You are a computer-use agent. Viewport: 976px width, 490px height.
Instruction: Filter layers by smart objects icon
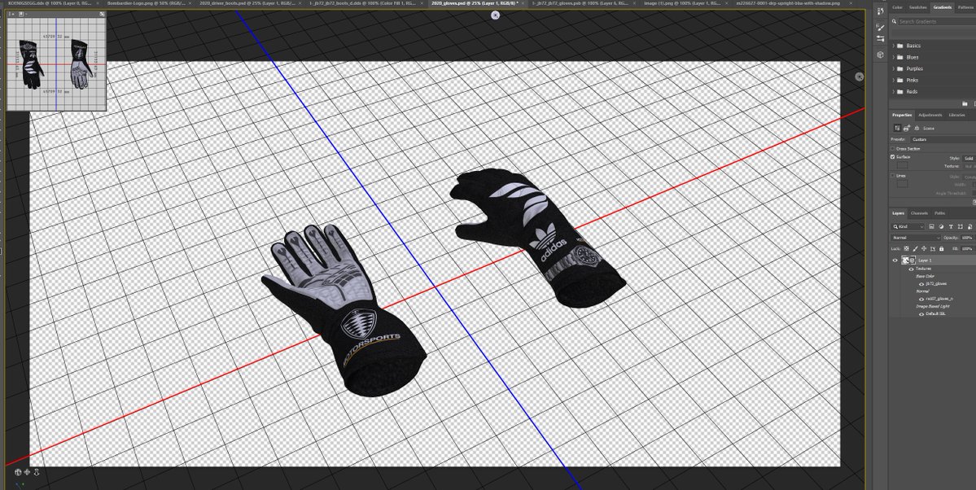pyautogui.click(x=969, y=226)
